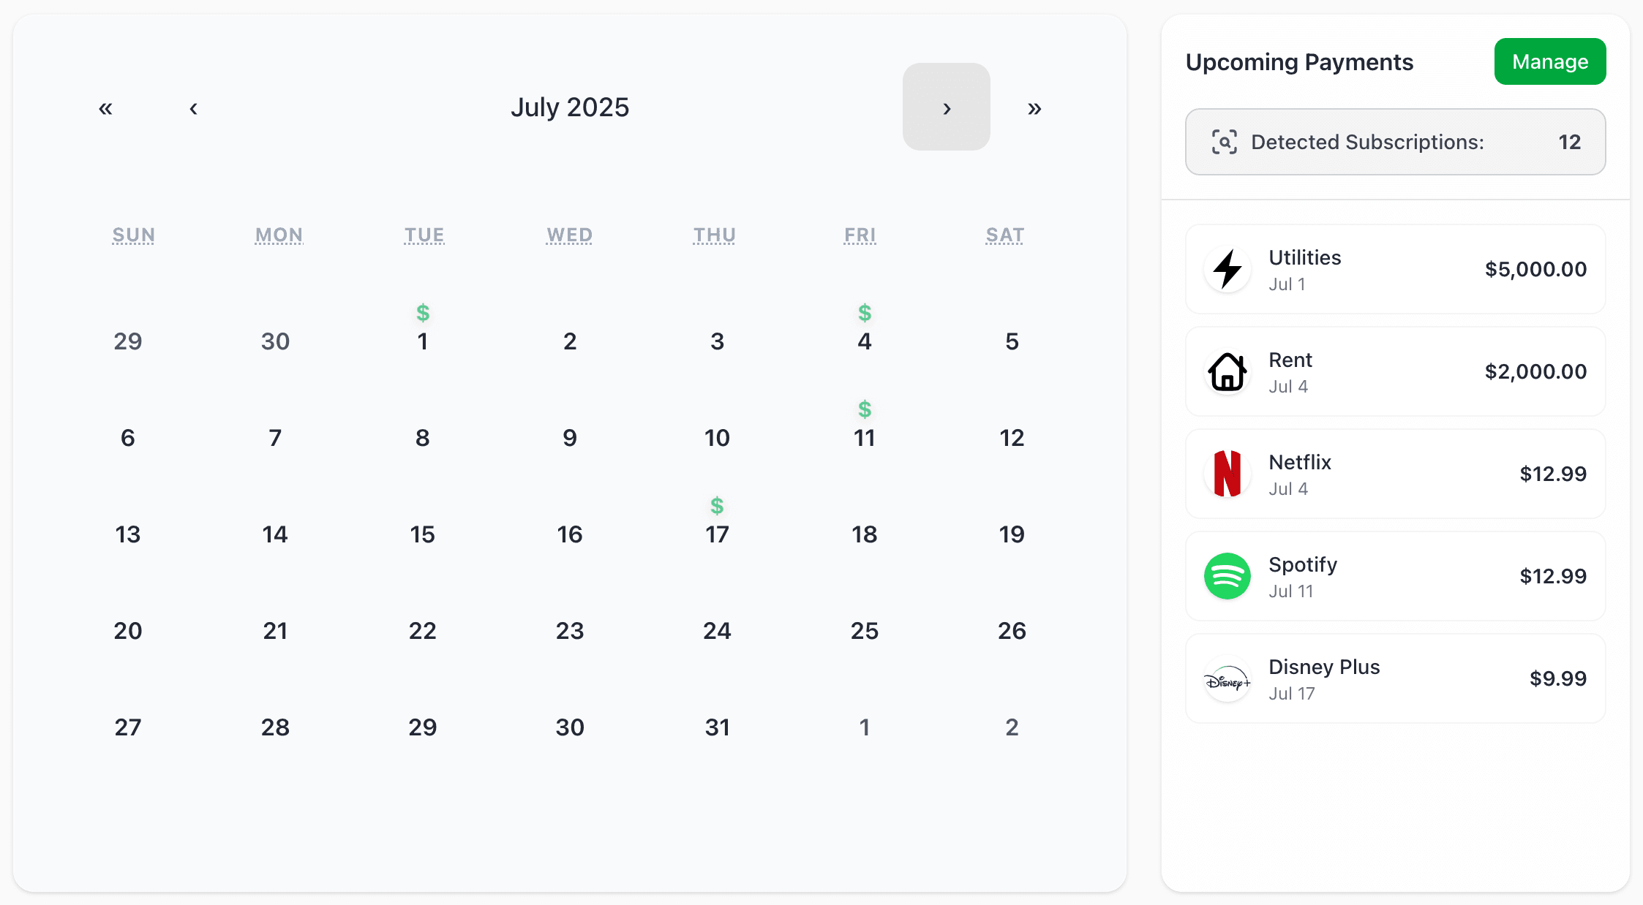Open the Detected Subscriptions bar

coord(1396,142)
